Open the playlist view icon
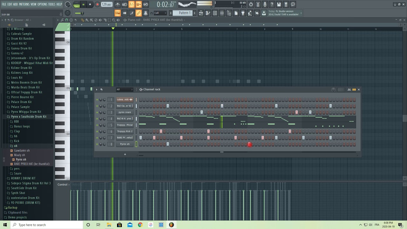The height and width of the screenshot is (229, 407). (201, 13)
